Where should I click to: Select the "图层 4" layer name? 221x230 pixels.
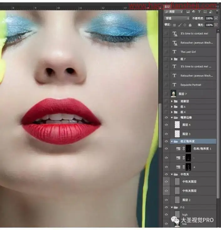pyautogui.click(x=187, y=125)
